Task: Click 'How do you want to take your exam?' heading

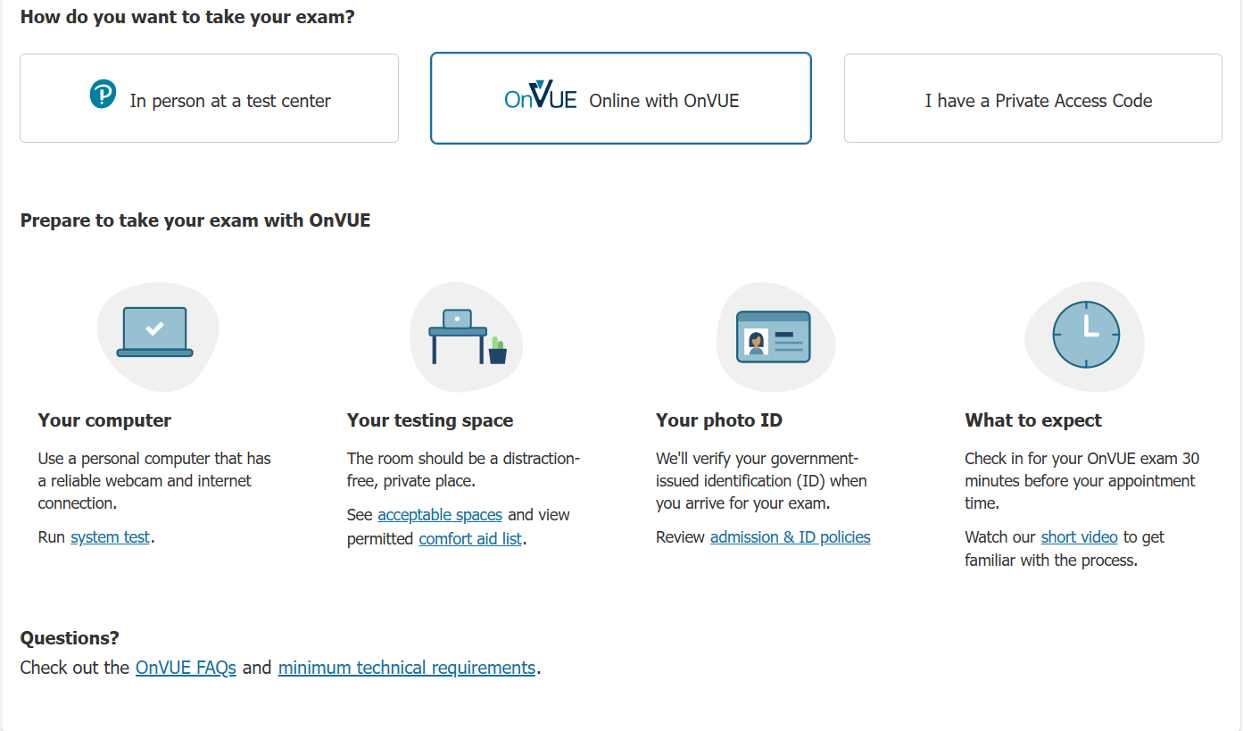Action: 187,17
